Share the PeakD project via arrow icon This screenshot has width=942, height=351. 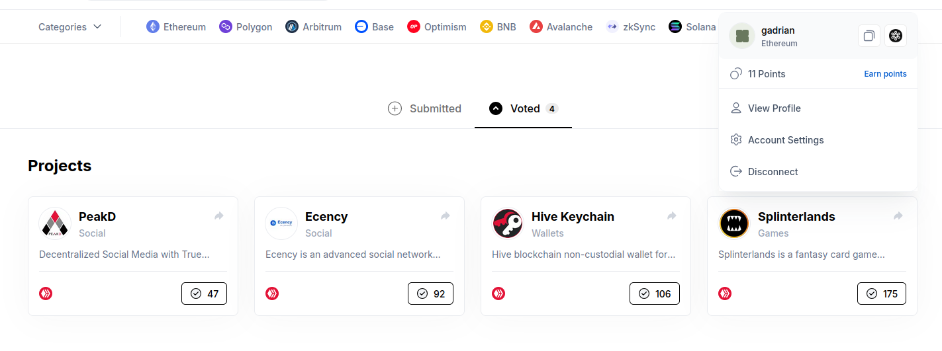click(x=219, y=216)
